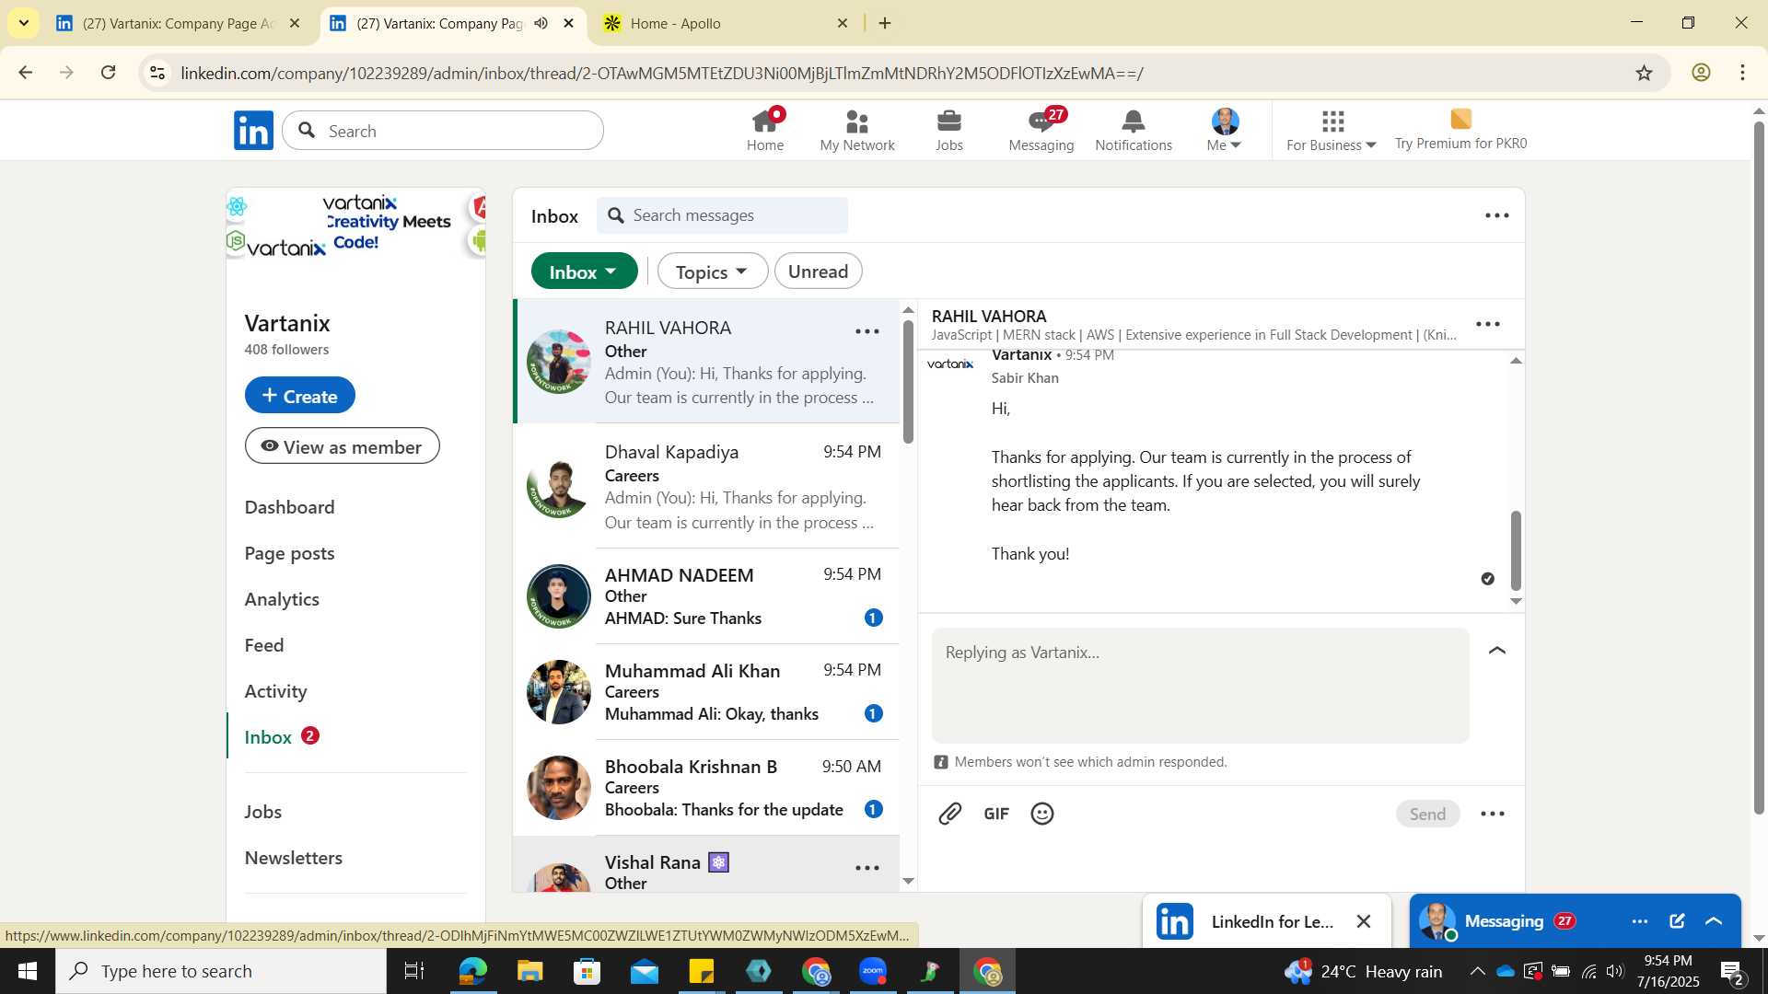
Task: Open Chrome profile icon
Action: [x=1701, y=73]
